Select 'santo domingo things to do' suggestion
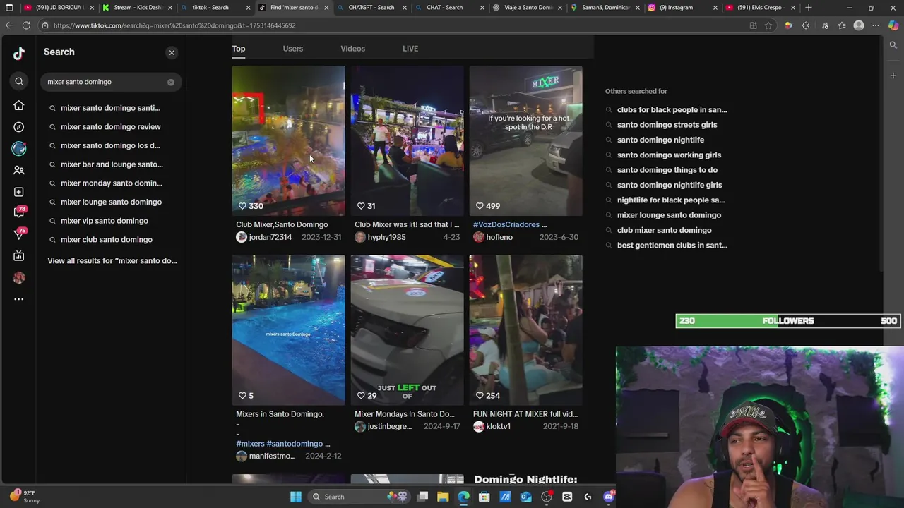The height and width of the screenshot is (508, 904). tap(667, 170)
